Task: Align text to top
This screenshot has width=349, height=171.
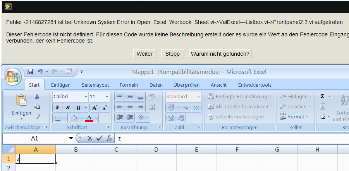Action: 120,96
